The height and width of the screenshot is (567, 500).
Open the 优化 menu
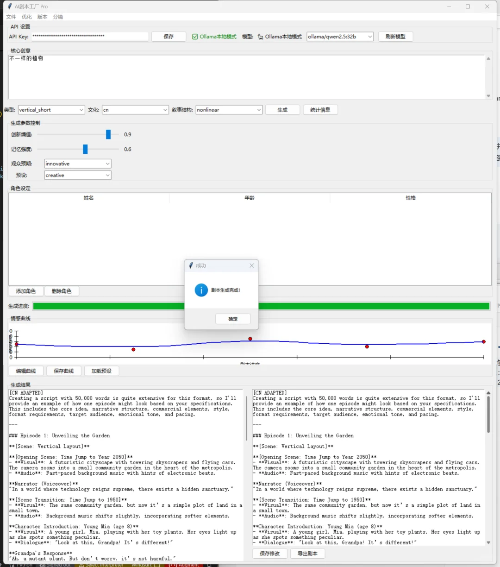(x=27, y=17)
